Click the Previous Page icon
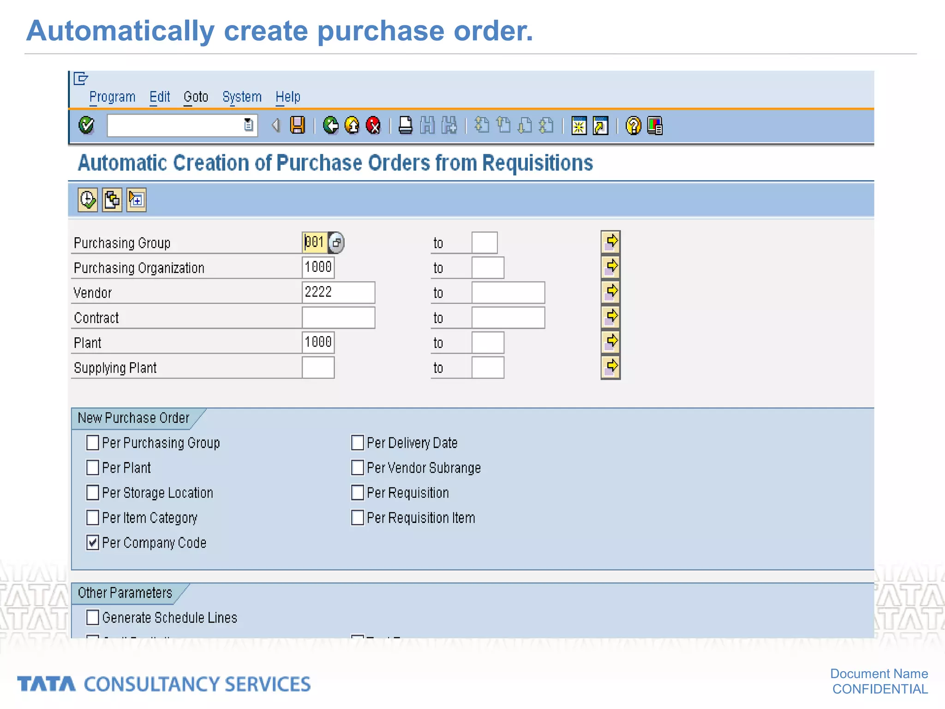The width and height of the screenshot is (945, 709). (x=503, y=125)
